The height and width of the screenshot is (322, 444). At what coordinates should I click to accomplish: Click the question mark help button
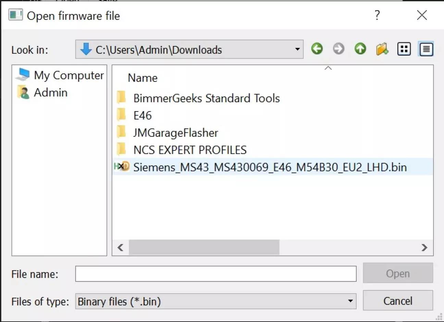[x=377, y=15]
